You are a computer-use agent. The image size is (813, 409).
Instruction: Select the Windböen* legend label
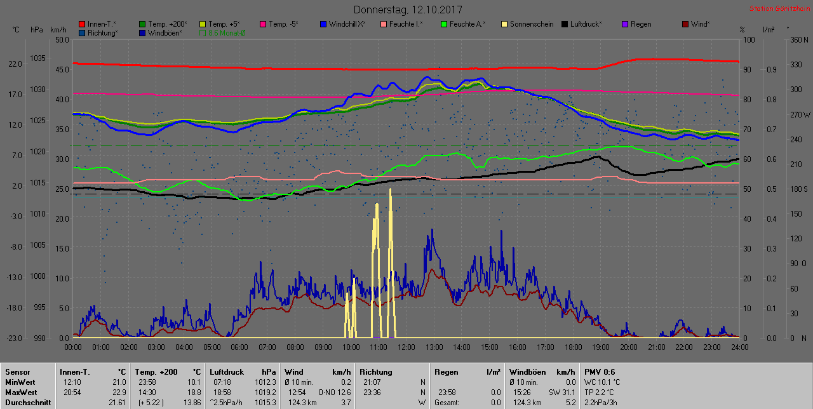point(165,32)
